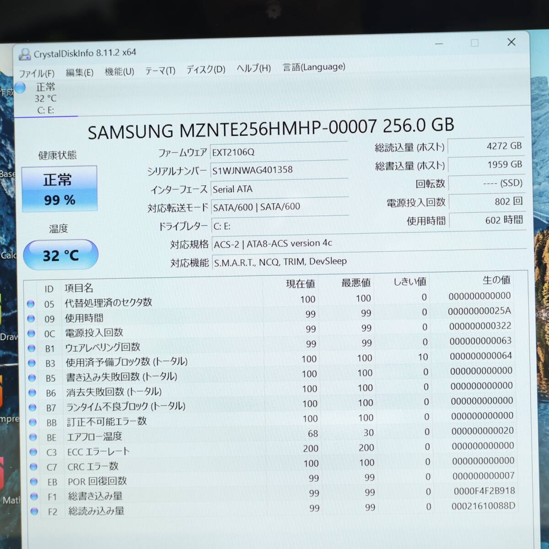Click the blue status orb for drive C: E:

point(20,87)
